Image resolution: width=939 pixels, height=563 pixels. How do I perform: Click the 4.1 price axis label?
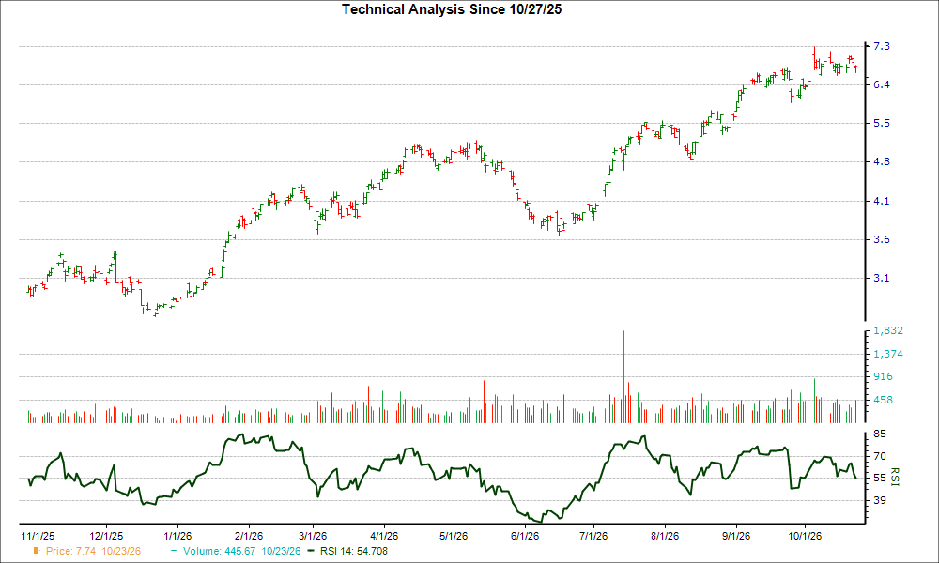(882, 201)
